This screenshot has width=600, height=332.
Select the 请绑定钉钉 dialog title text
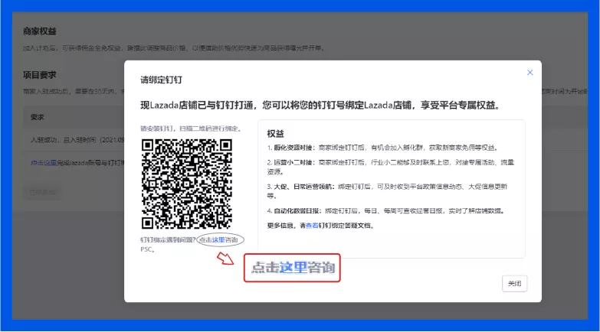point(161,80)
